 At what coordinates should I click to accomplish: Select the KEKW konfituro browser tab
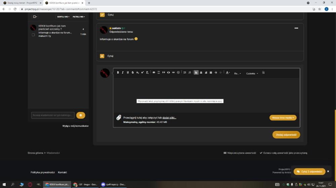64,3
